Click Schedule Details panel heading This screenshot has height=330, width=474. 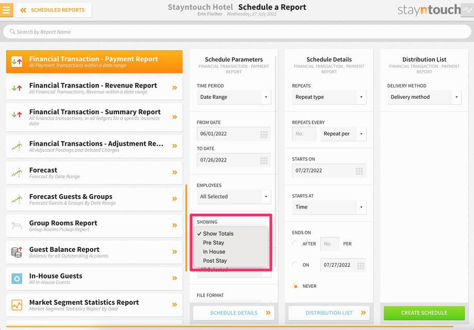(329, 60)
